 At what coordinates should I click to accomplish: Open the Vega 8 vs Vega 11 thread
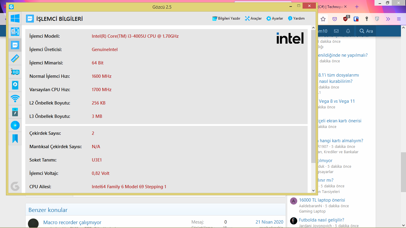[x=337, y=101]
